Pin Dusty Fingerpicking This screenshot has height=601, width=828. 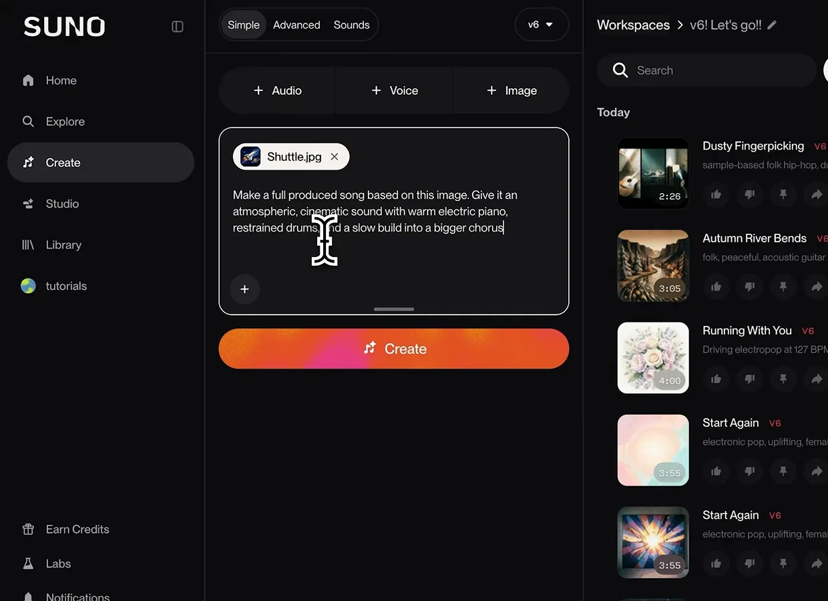tap(783, 194)
